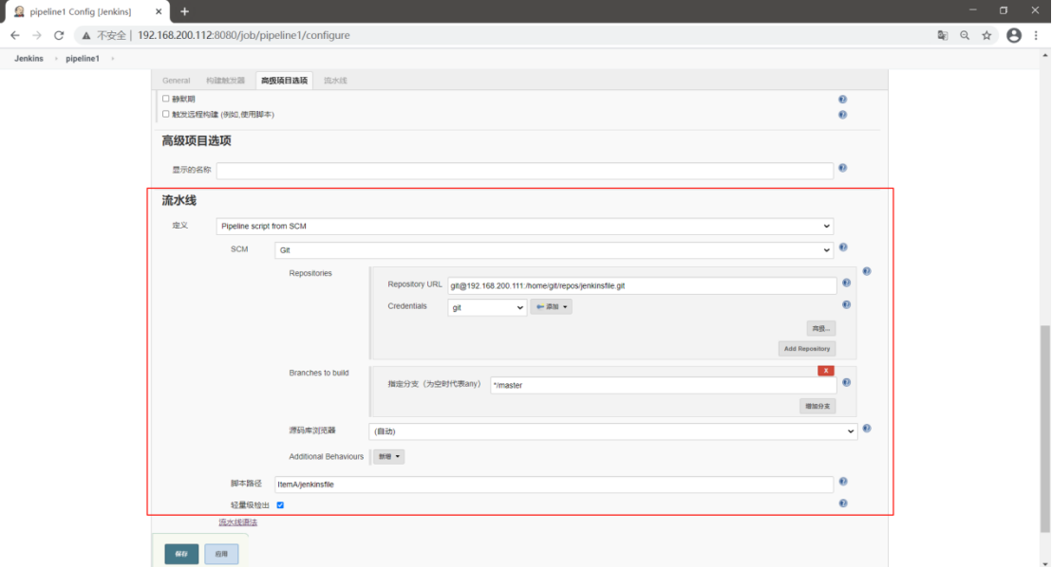Click the 显示的名称 input field

click(525, 171)
